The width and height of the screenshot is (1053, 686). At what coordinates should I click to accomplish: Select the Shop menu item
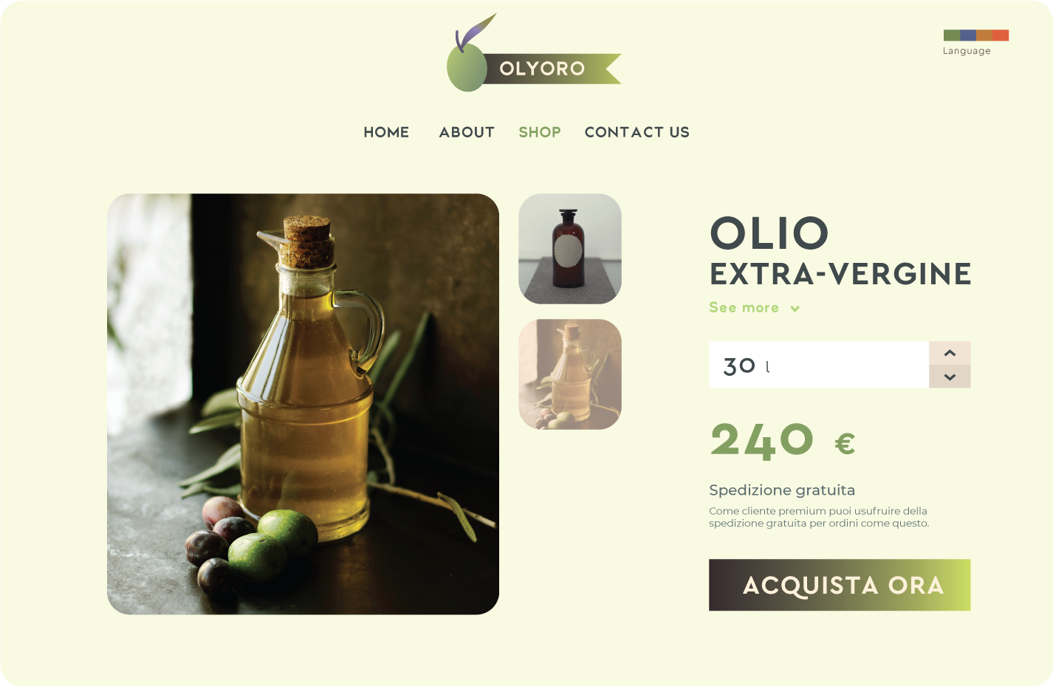click(x=540, y=132)
